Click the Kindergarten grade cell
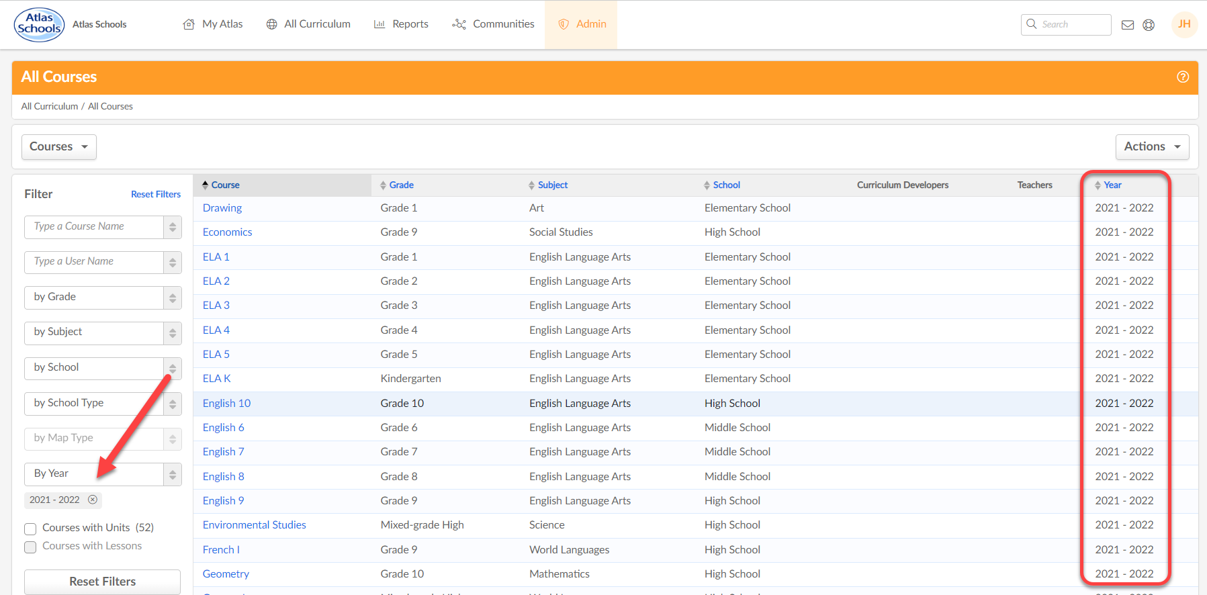The image size is (1207, 595). pos(411,379)
